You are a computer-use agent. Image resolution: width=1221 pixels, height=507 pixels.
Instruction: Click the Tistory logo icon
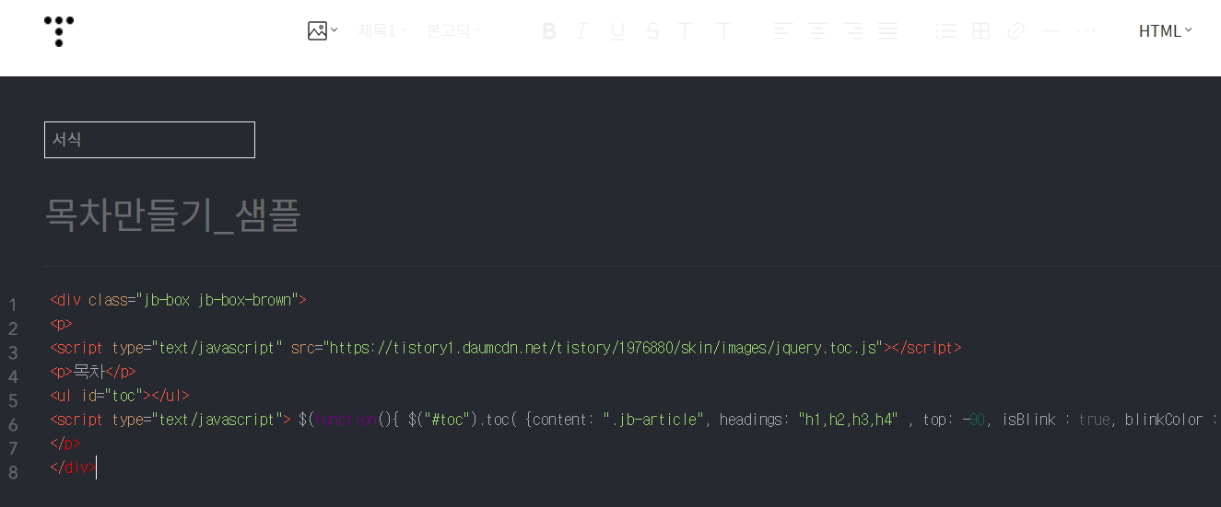tap(59, 30)
